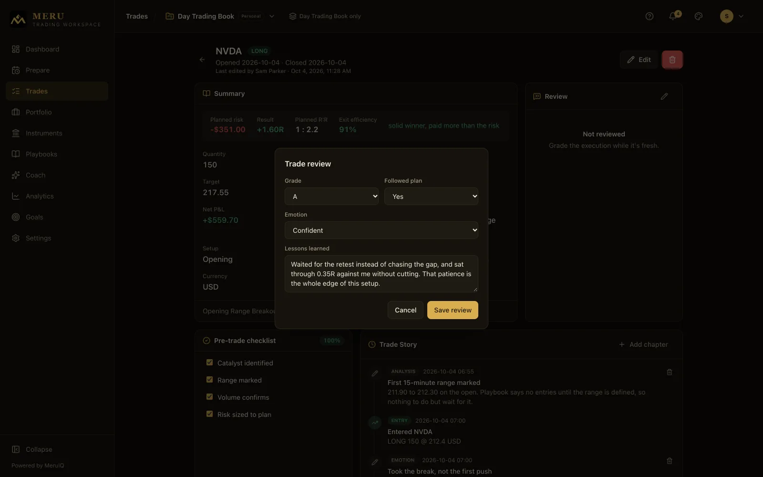The height and width of the screenshot is (477, 763).
Task: Click Trades breadcrumb in top bar
Action: point(137,16)
